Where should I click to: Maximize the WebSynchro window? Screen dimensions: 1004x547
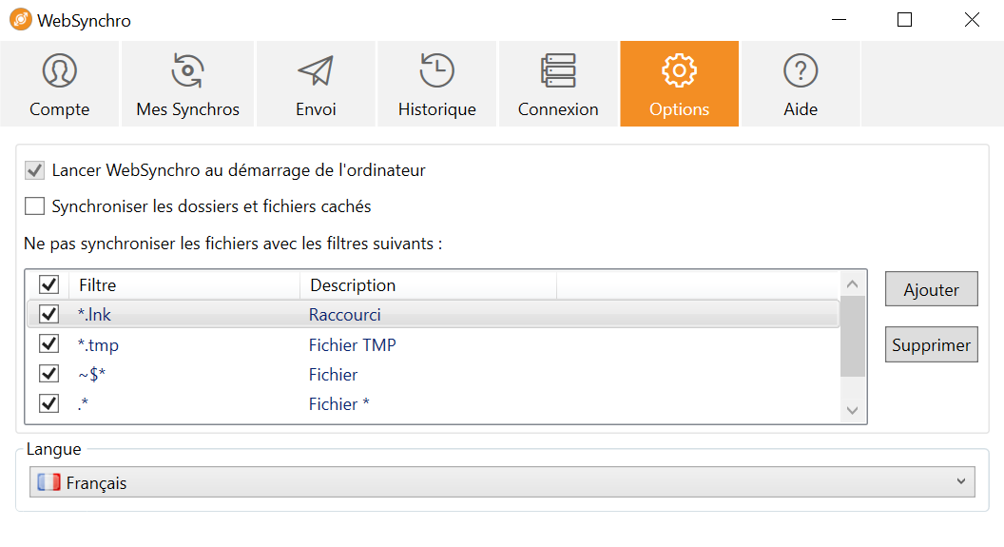click(904, 20)
